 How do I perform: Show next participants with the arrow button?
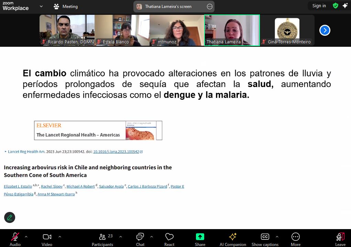click(x=325, y=30)
